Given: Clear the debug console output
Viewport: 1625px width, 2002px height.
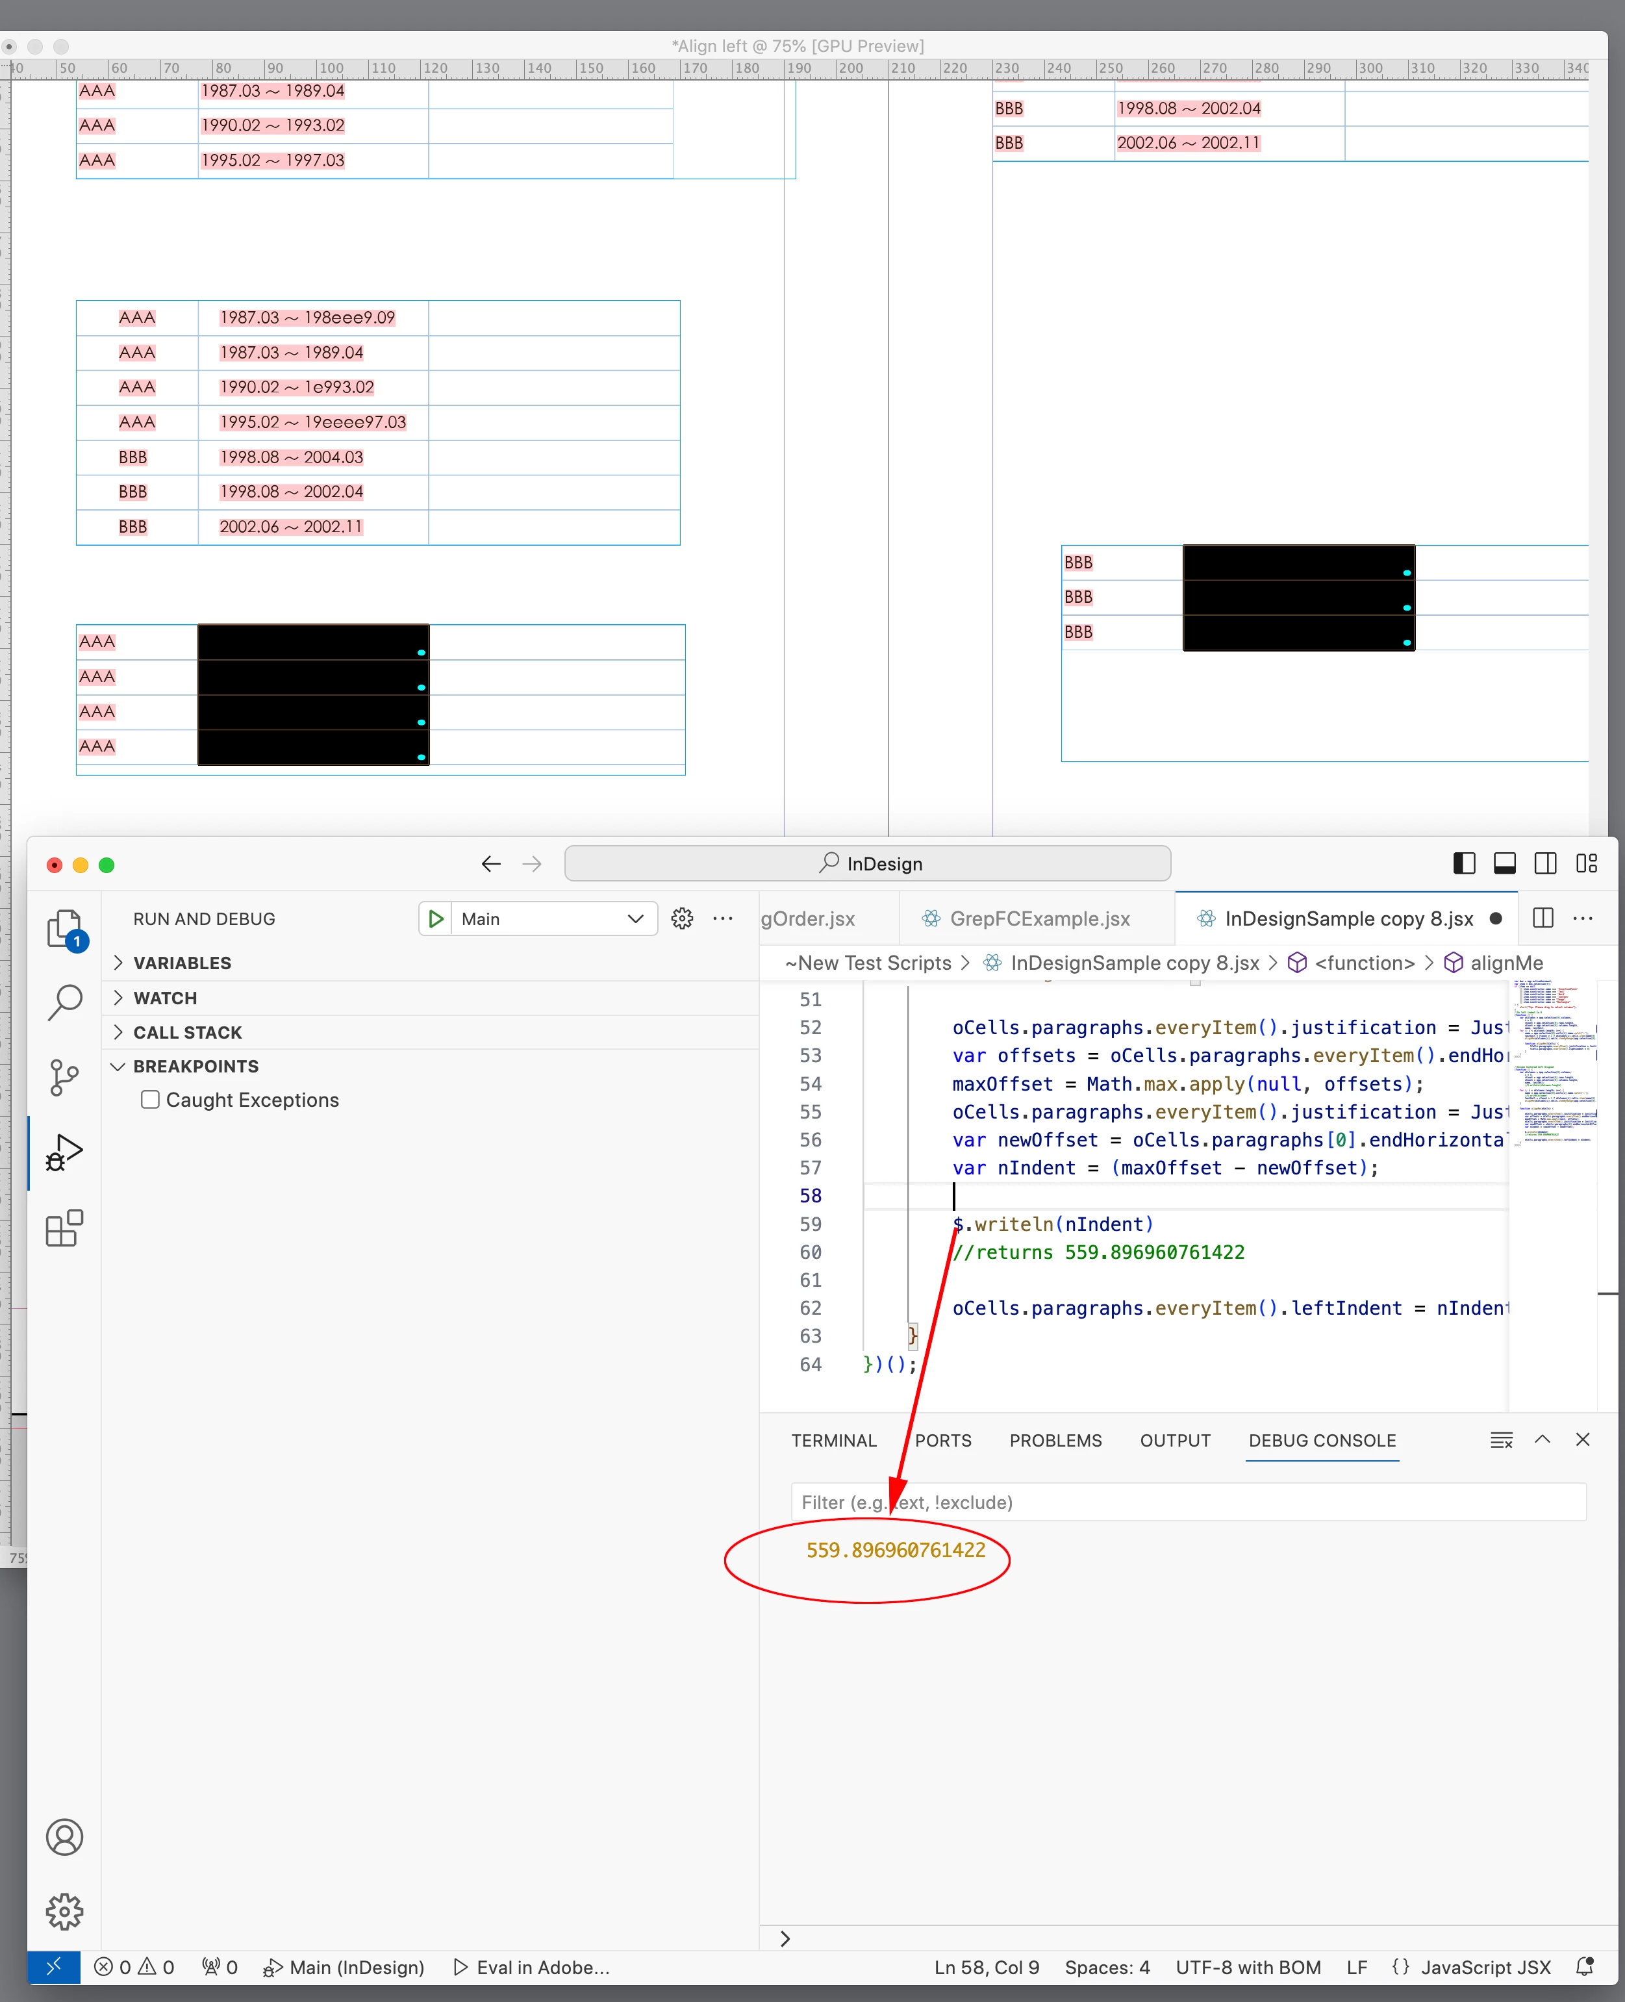Looking at the screenshot, I should point(1500,1440).
